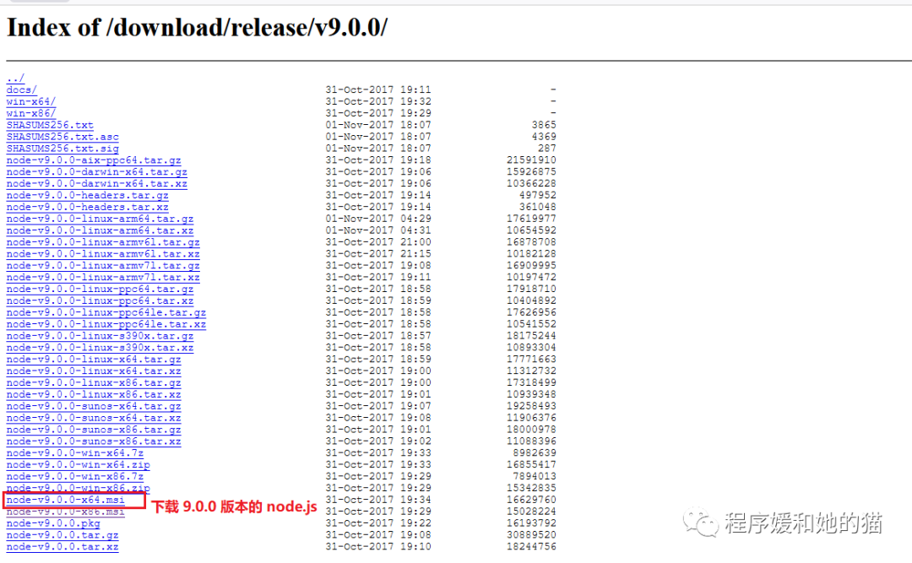Download node-v9.0.0-linux-armv7l.tar.xz
Image resolution: width=912 pixels, height=563 pixels.
[103, 277]
